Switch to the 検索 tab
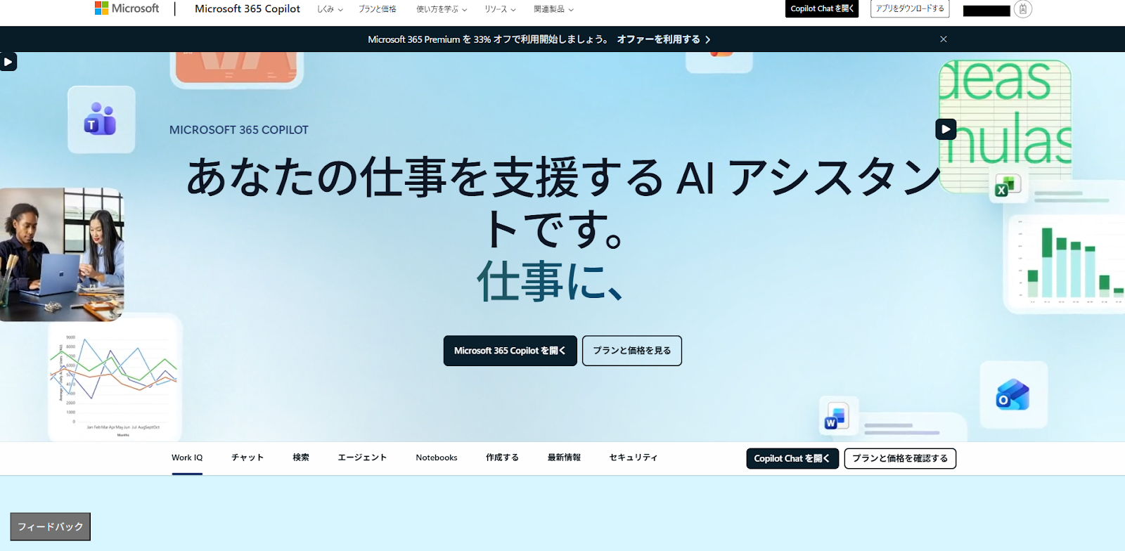Screen dimensions: 1125x551 pyautogui.click(x=301, y=458)
